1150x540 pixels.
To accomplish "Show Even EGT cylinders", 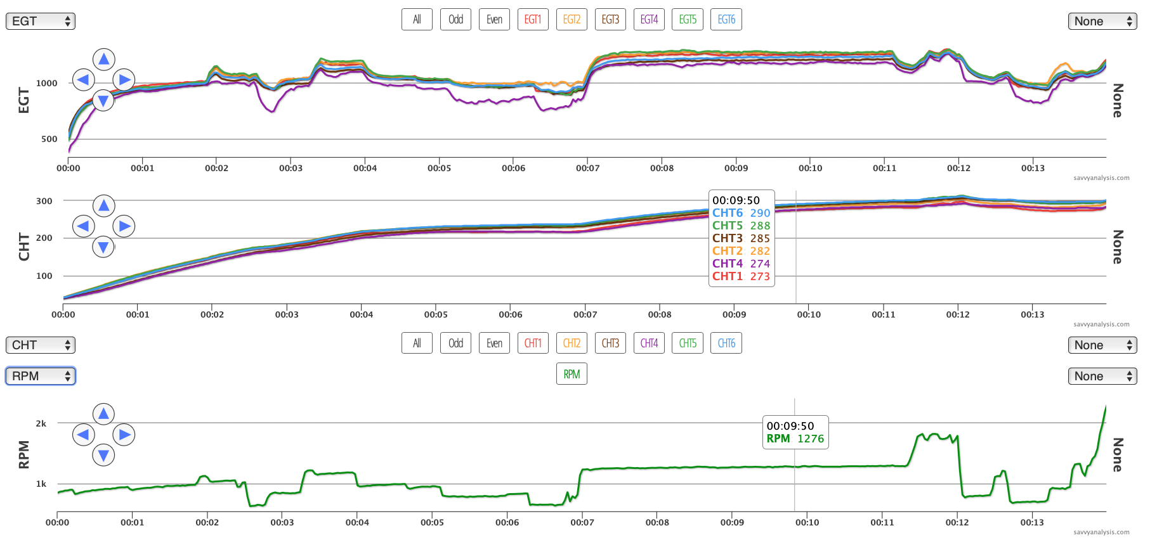I will pos(494,20).
